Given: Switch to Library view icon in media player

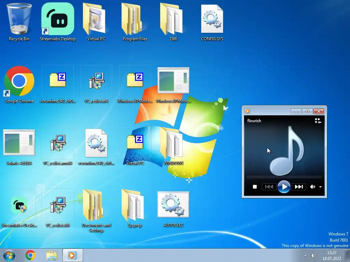Looking at the screenshot, I should (x=318, y=121).
